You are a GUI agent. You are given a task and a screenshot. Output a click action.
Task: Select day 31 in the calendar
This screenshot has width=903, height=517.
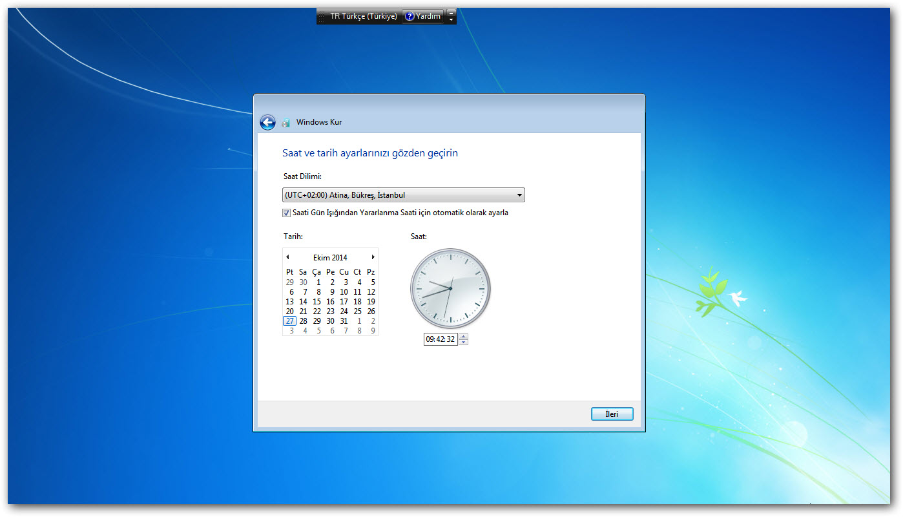click(x=344, y=321)
